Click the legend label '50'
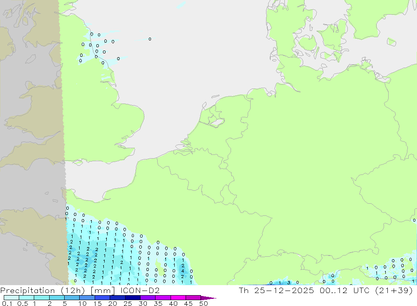This screenshot has height=306, width=417. 203,303
